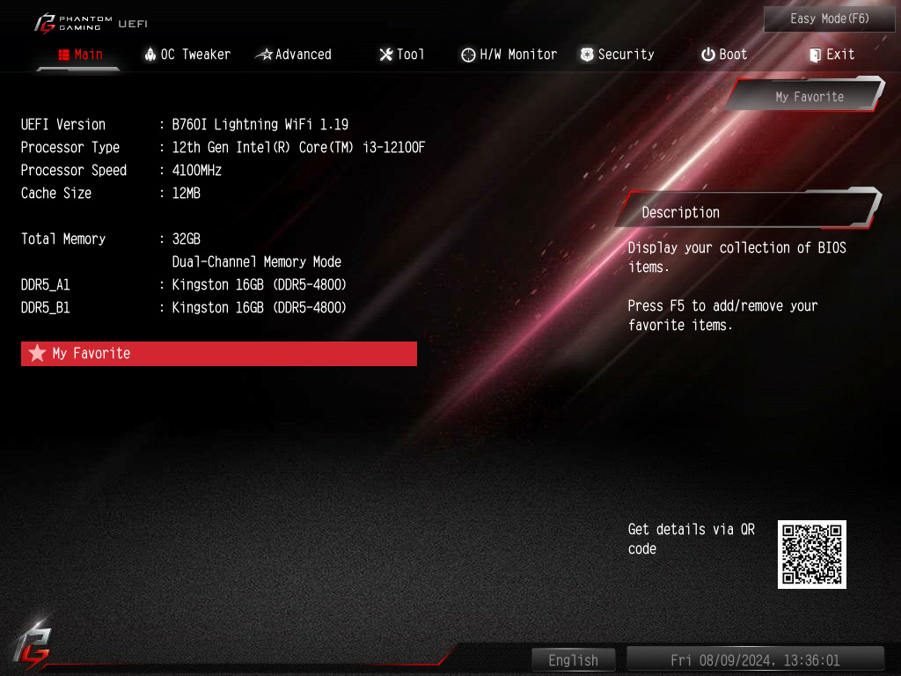
Task: Click the My Favorite button at top right
Action: click(806, 95)
